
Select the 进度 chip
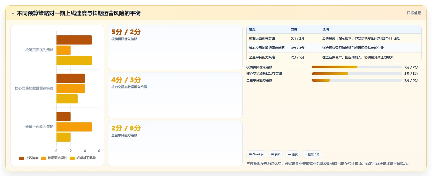pos(293,154)
